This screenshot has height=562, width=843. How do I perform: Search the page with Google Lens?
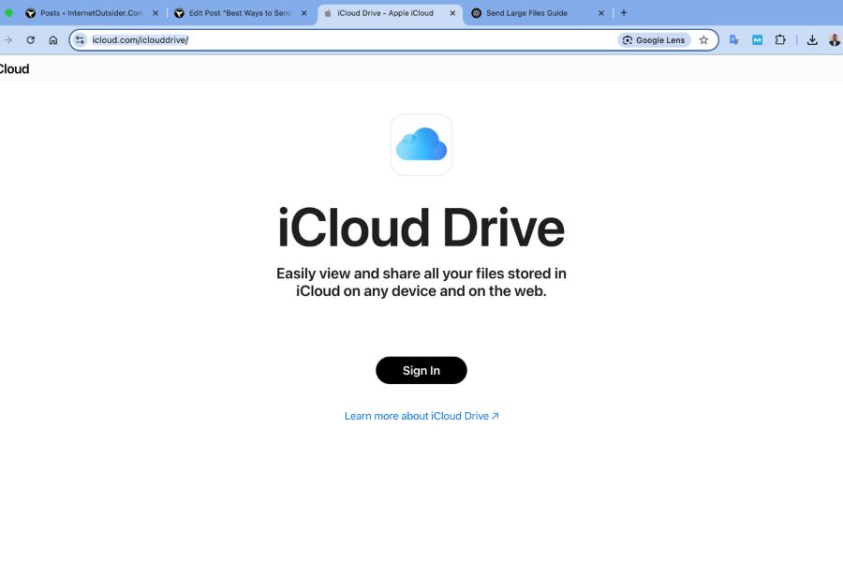click(x=654, y=39)
